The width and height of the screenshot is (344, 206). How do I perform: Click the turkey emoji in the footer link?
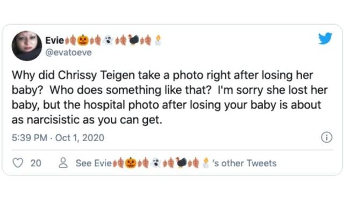(181, 163)
